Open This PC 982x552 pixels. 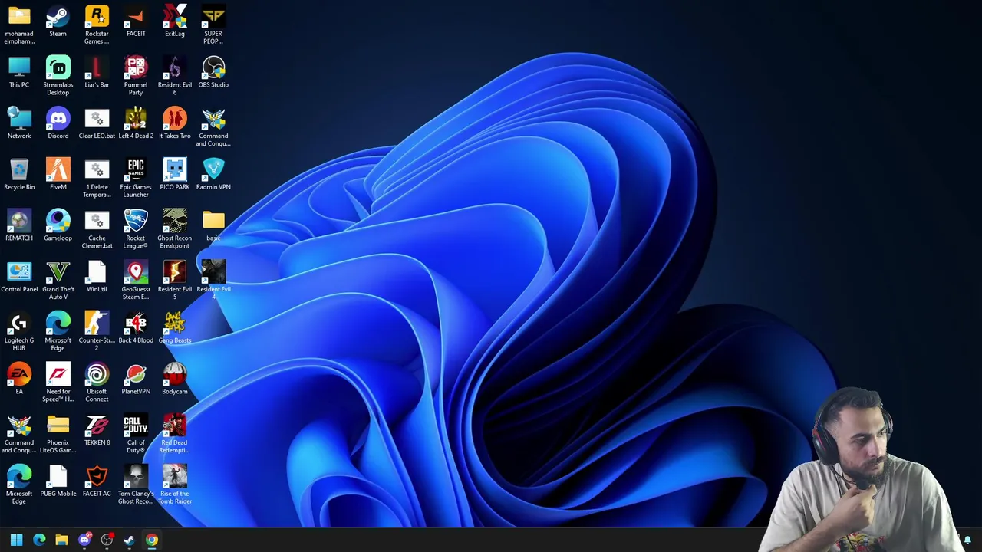[19, 72]
